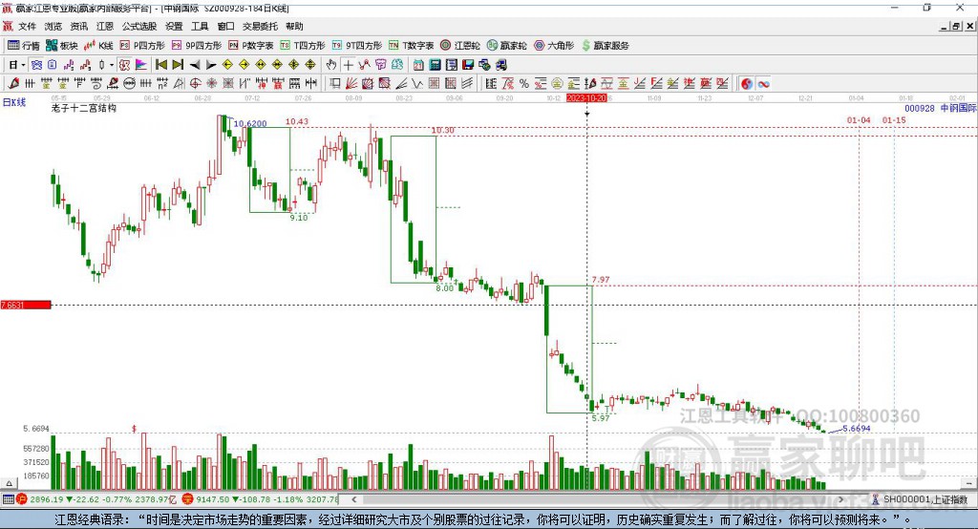Viewport: 978px width, 529px height.
Task: Select the parallel lines drawing tool
Action: (x=466, y=83)
